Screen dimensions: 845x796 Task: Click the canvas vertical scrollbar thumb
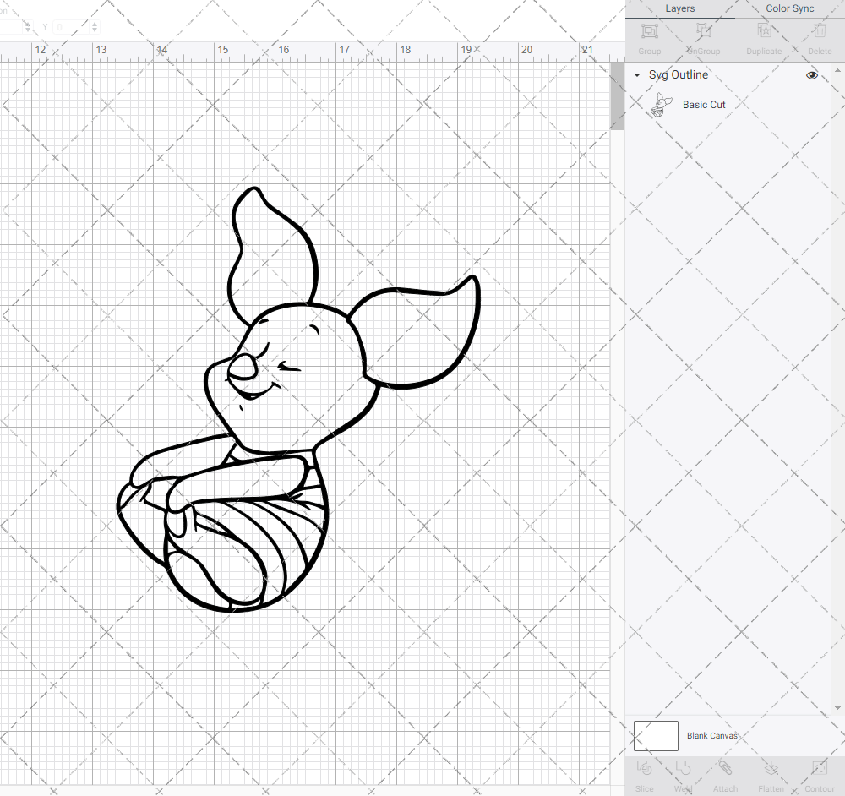tap(617, 96)
